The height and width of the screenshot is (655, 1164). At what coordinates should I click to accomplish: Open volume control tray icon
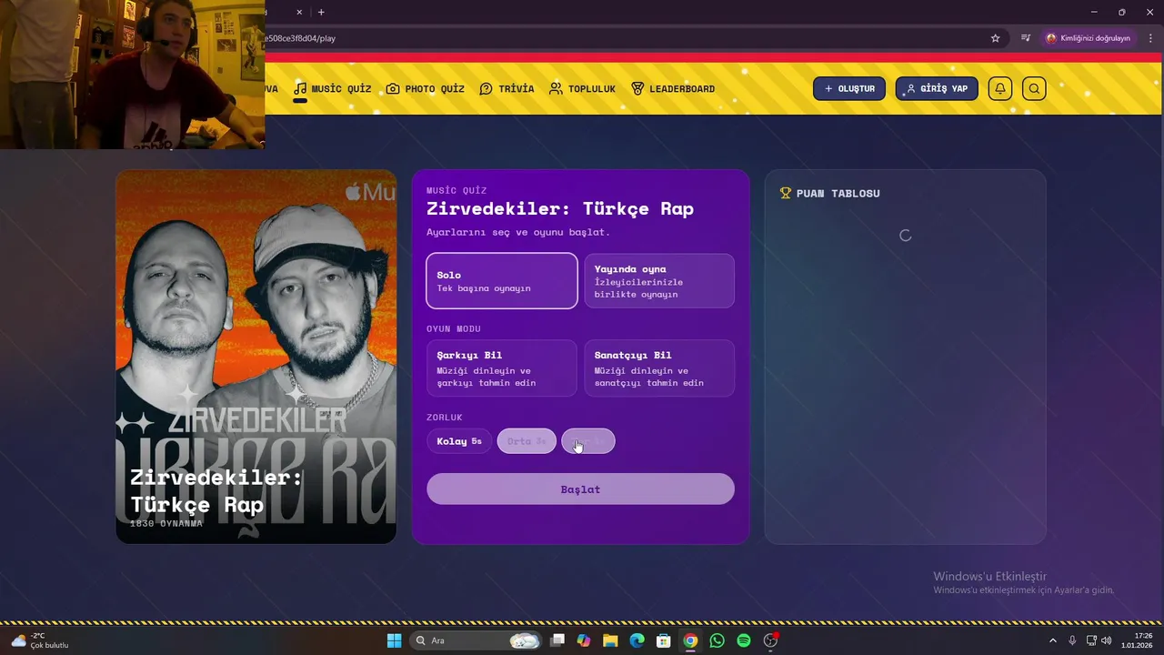[x=1107, y=640]
